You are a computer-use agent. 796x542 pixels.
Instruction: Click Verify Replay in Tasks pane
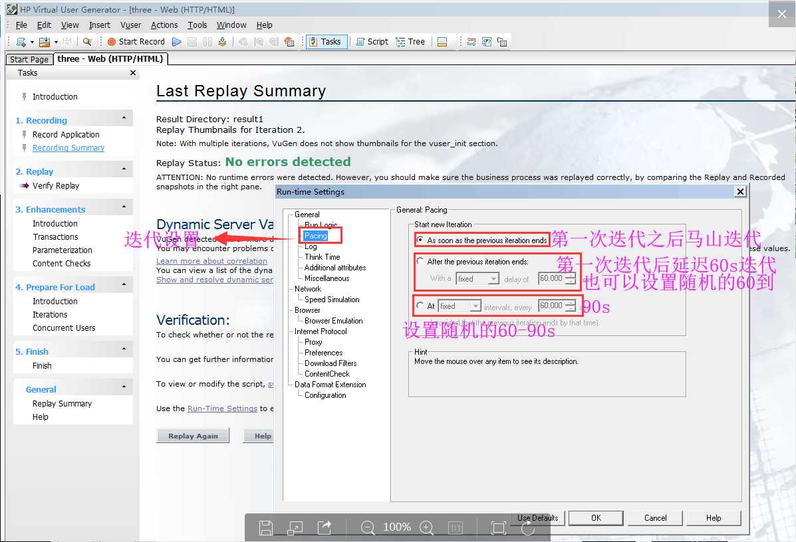coord(56,185)
